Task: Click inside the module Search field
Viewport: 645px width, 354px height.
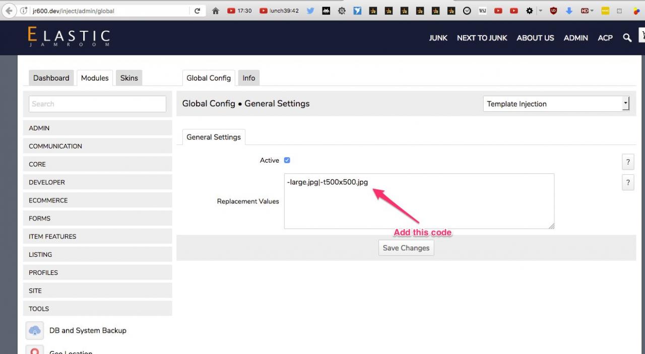Action: pos(97,104)
